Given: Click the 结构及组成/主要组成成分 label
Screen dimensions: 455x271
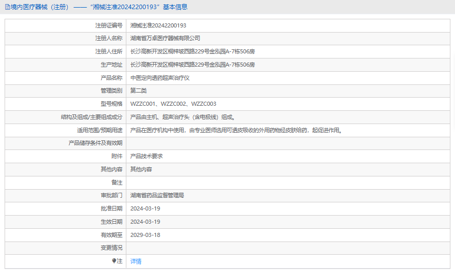Looking at the screenshot, I should click(92, 117).
